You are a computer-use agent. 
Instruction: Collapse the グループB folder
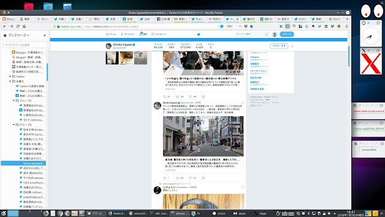tap(13, 125)
